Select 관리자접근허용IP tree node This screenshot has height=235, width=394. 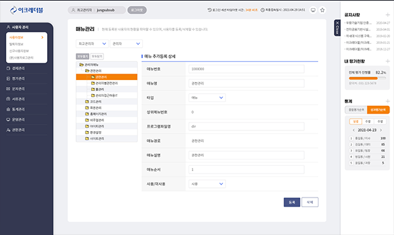(107, 96)
